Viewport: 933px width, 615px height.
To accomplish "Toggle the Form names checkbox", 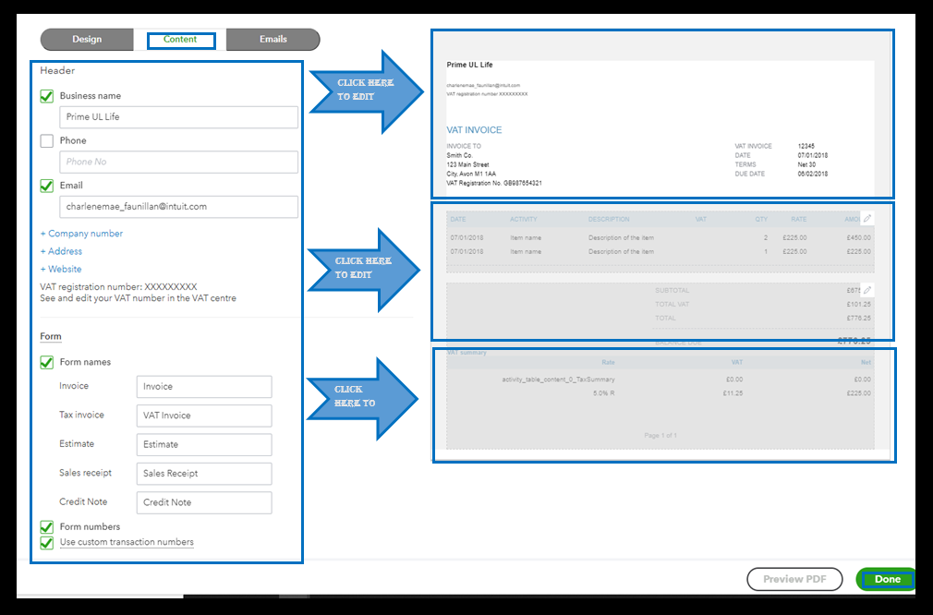I will (x=46, y=361).
